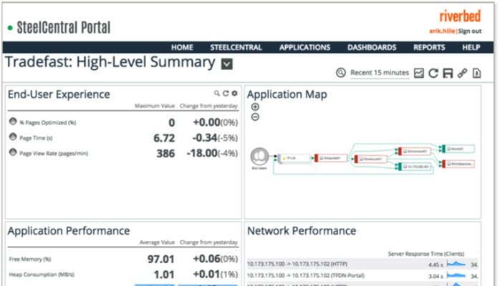Viewport: 500px width, 286px height.
Task: Open the APPLICATIONS menu
Action: click(x=305, y=47)
